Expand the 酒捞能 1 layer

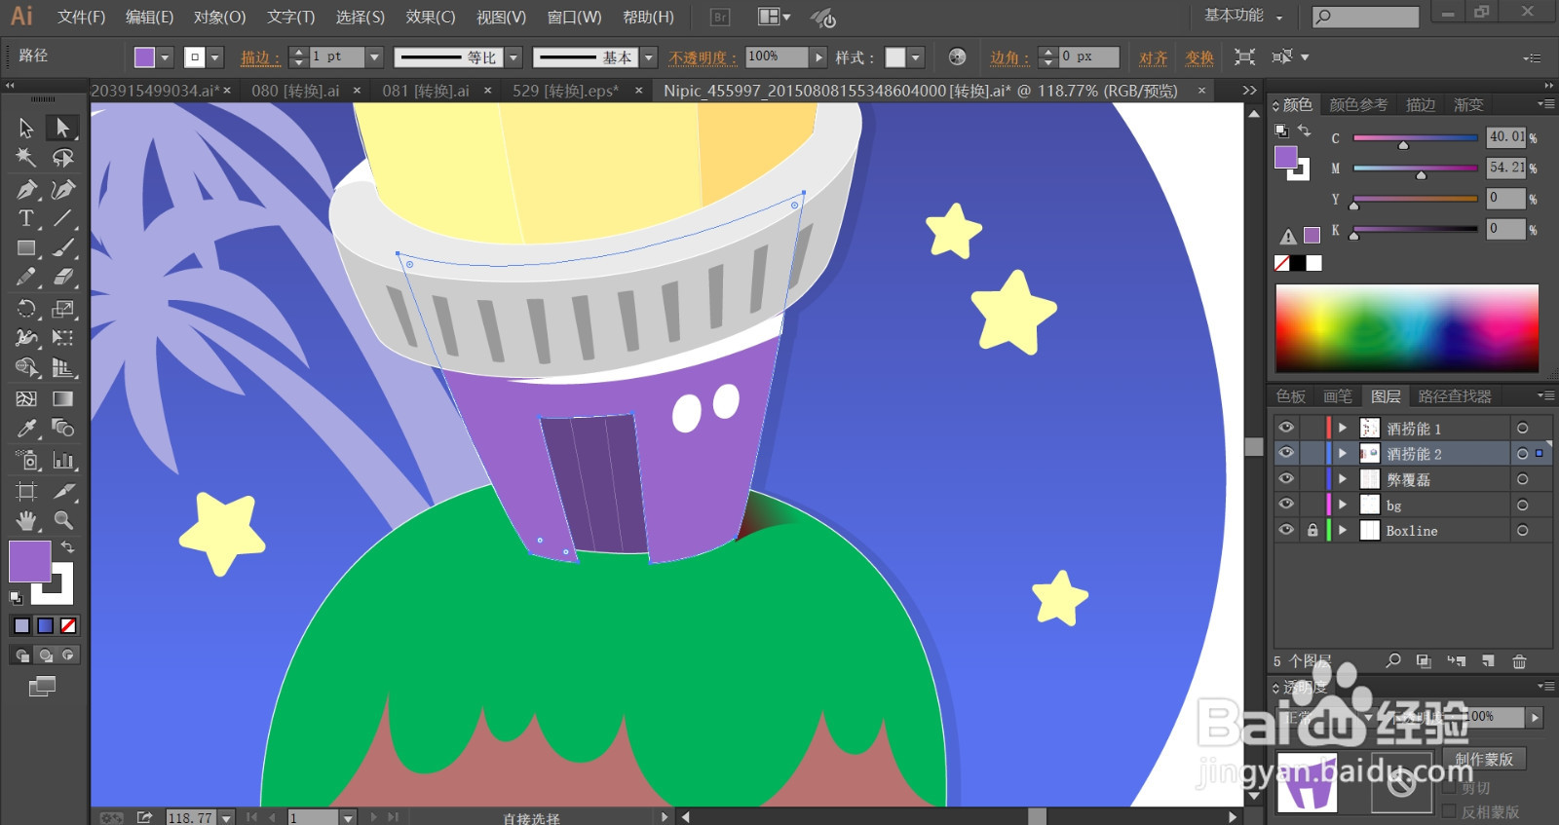(1343, 428)
